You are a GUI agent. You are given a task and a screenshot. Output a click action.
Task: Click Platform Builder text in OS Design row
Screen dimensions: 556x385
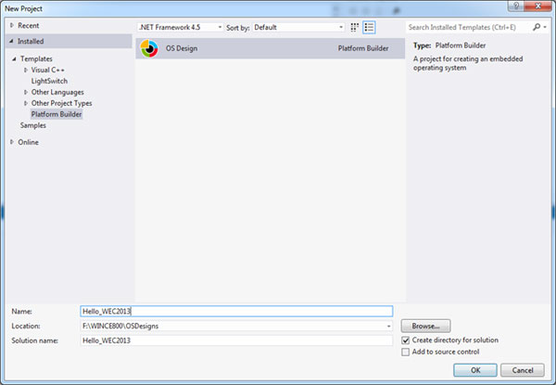click(363, 48)
